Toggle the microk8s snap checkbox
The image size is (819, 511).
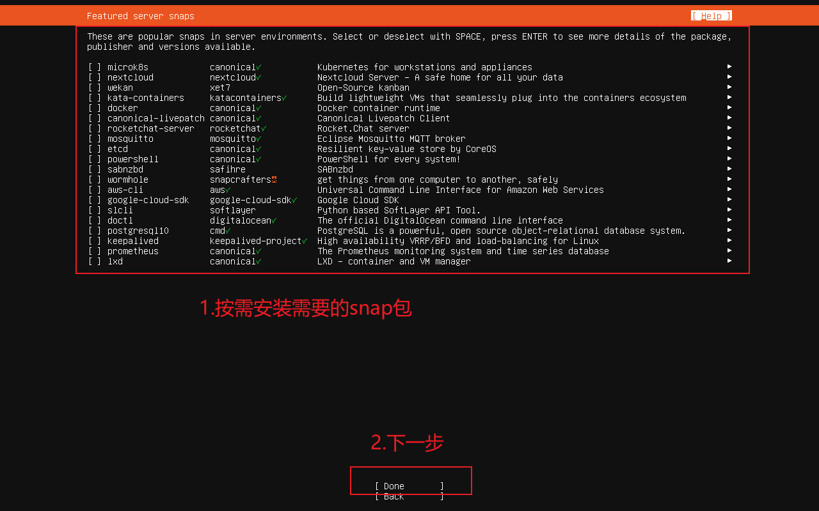pos(95,67)
